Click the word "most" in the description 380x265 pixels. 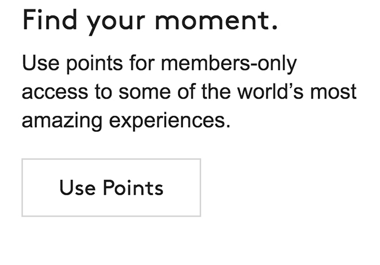pyautogui.click(x=336, y=92)
